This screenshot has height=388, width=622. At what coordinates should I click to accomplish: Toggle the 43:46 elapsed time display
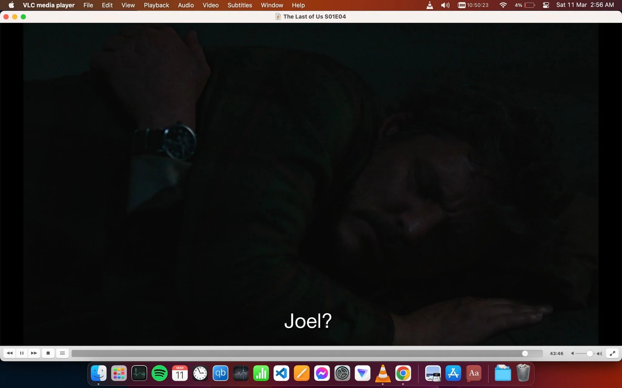556,353
